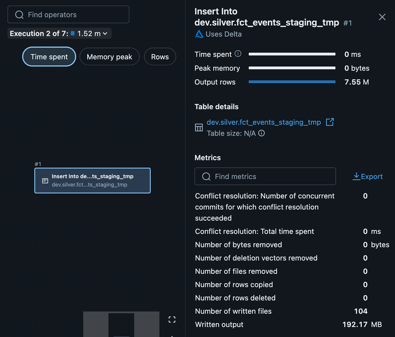This screenshot has width=395, height=337.
Task: Click the magnifier icon in Find metrics
Action: click(x=206, y=176)
